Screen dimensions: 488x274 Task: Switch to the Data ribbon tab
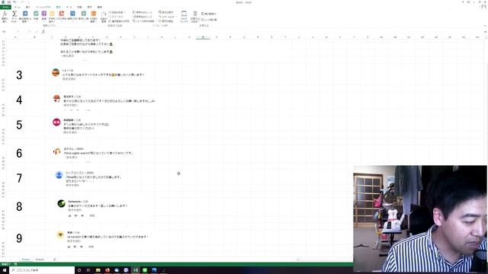coord(69,7)
